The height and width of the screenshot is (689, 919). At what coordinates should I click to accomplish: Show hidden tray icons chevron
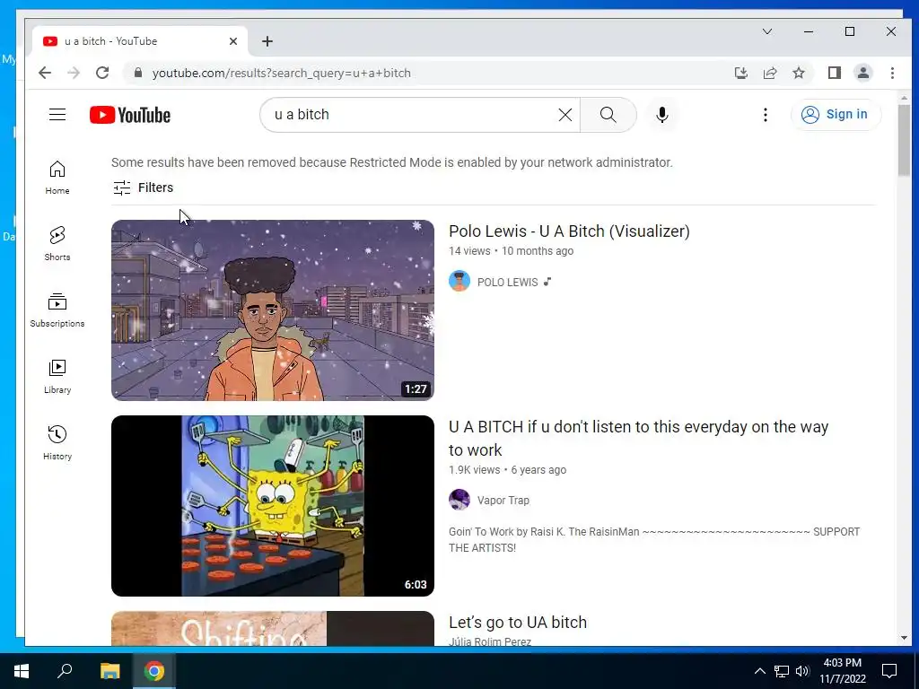(x=759, y=671)
